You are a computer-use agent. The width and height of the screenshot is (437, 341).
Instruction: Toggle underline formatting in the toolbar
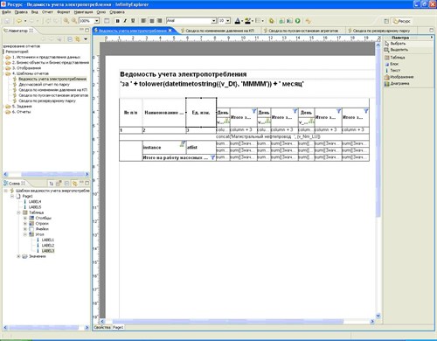tap(133, 21)
